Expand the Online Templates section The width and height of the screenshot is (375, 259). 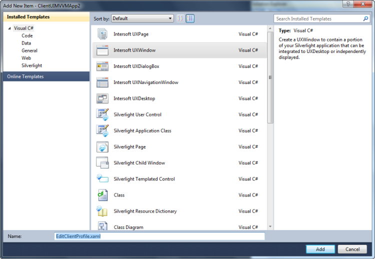click(25, 76)
